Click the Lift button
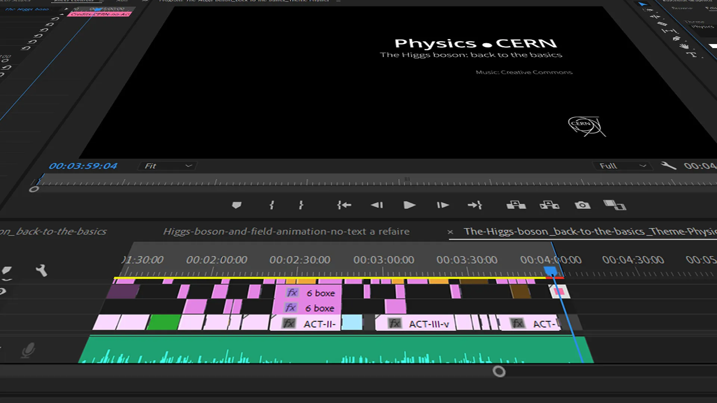This screenshot has height=403, width=717. (x=516, y=205)
